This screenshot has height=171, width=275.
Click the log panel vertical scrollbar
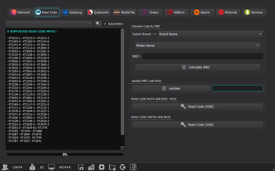point(123,82)
